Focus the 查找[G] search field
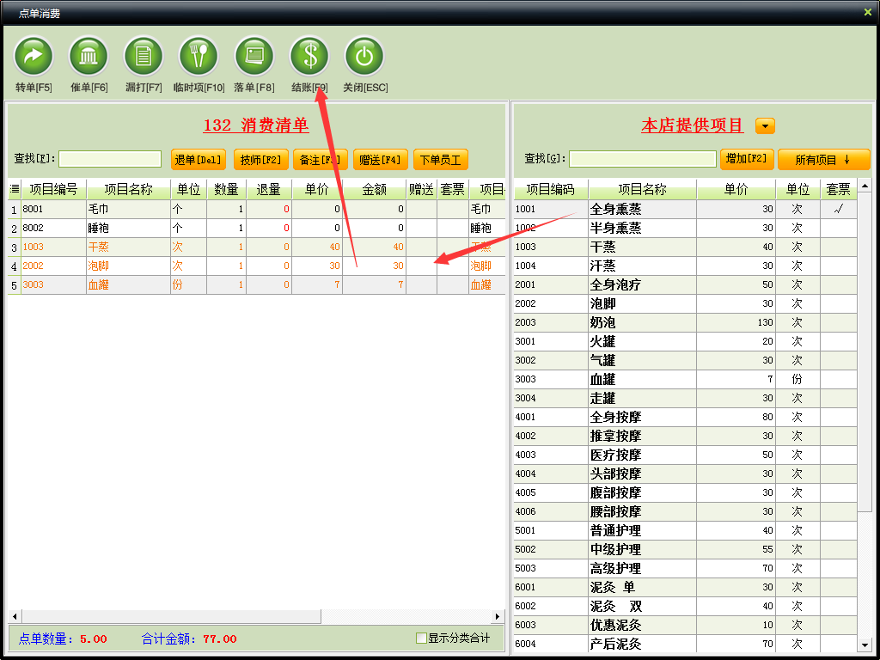 [x=643, y=159]
